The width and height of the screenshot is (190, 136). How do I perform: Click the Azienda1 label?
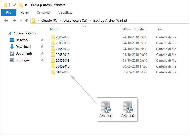[106, 116]
